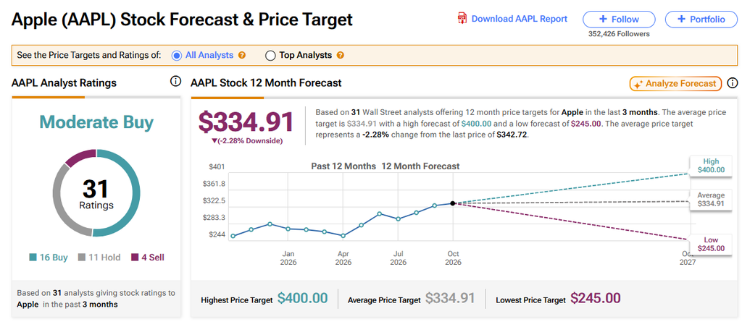
Task: Click the 31 Ratings donut center
Action: pos(96,193)
